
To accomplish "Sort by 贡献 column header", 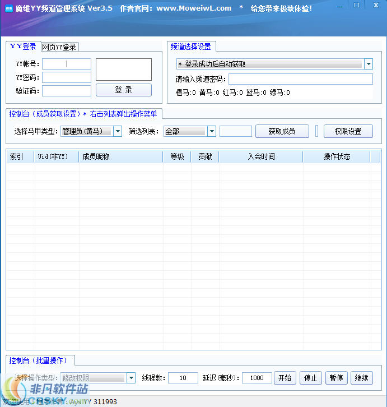I will tap(205, 156).
